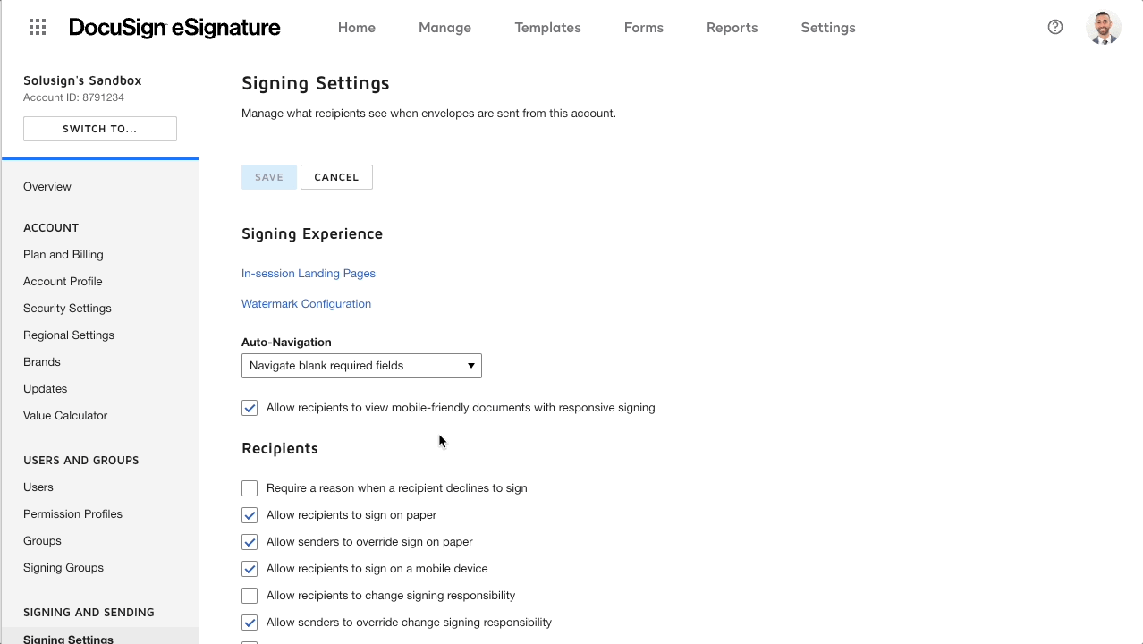Open In-session Landing Pages link

[x=309, y=274]
